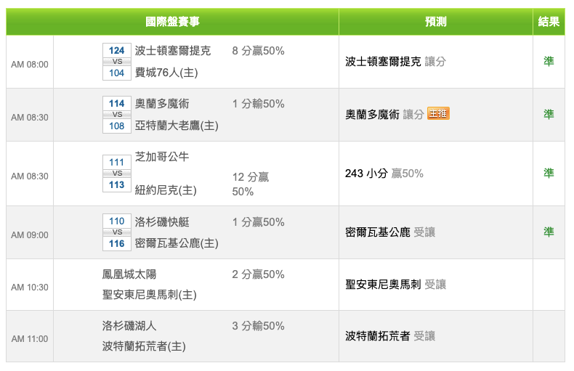Viewport: 574px width, 371px height.
Task: Open team 波特蘭拓荒者(主) in matchup column
Action: pyautogui.click(x=144, y=346)
